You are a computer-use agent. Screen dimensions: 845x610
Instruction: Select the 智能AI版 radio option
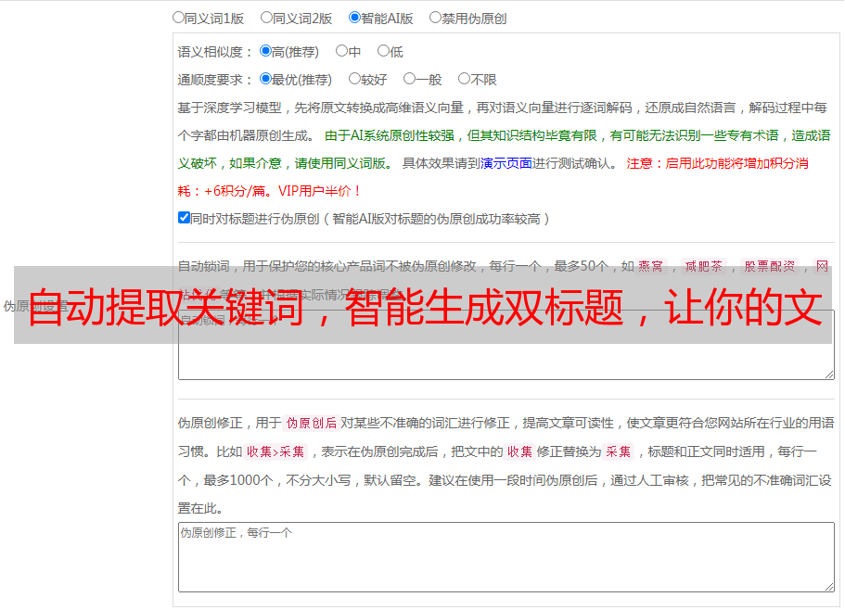click(x=354, y=18)
